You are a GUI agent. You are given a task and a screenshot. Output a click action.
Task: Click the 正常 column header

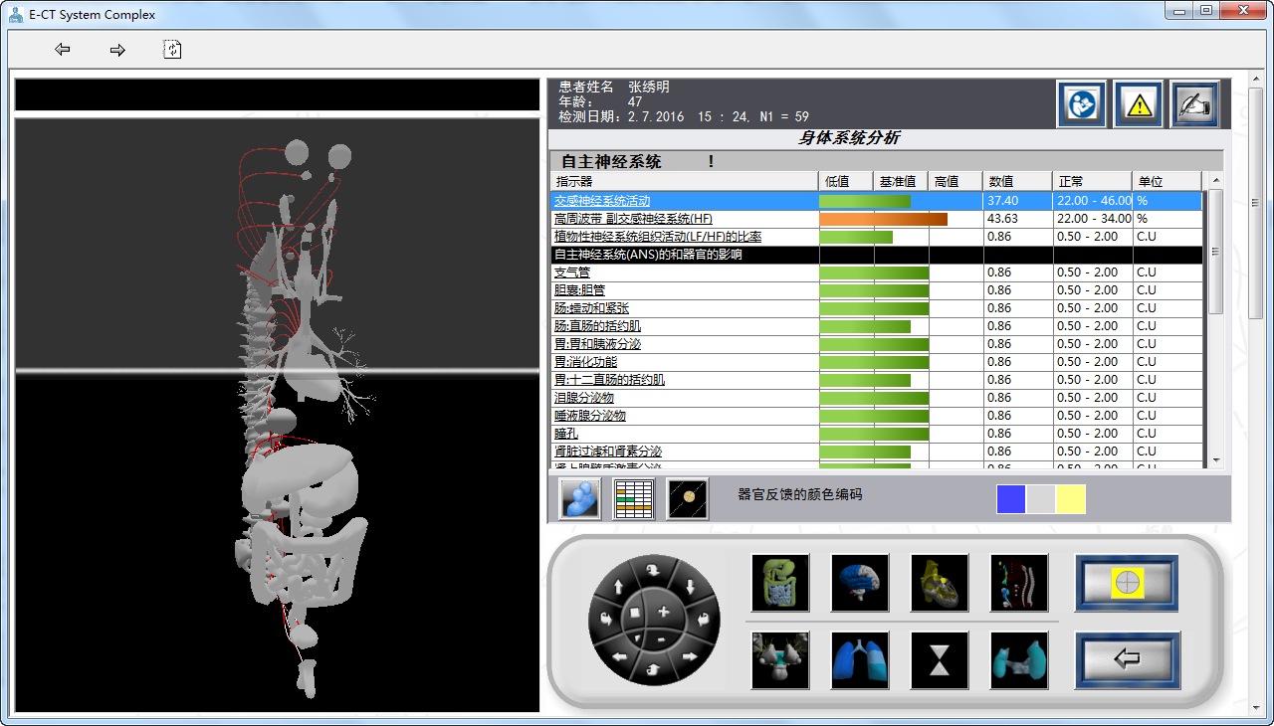tap(1092, 181)
